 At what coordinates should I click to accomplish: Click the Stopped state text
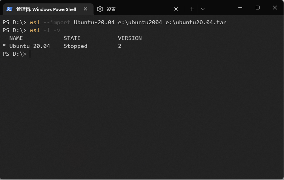pyautogui.click(x=75, y=46)
